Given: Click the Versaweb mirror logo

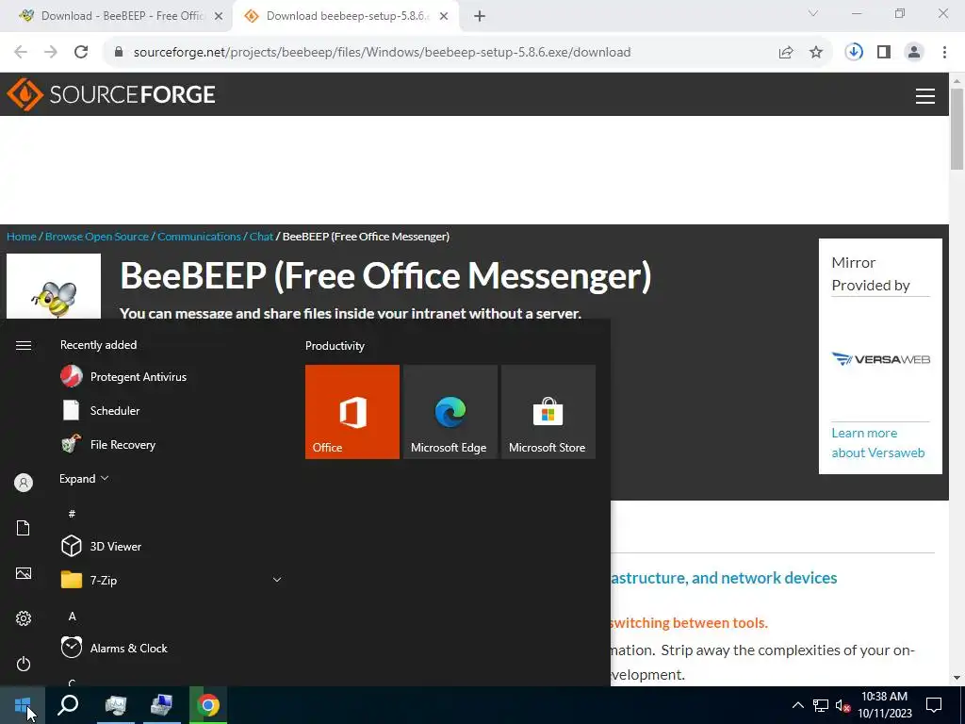Looking at the screenshot, I should [x=881, y=359].
